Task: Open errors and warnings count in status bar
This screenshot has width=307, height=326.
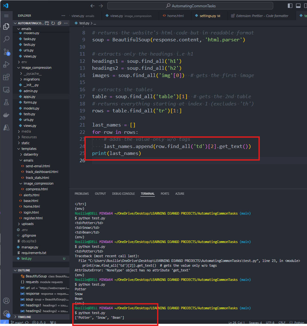Action: tap(39, 323)
